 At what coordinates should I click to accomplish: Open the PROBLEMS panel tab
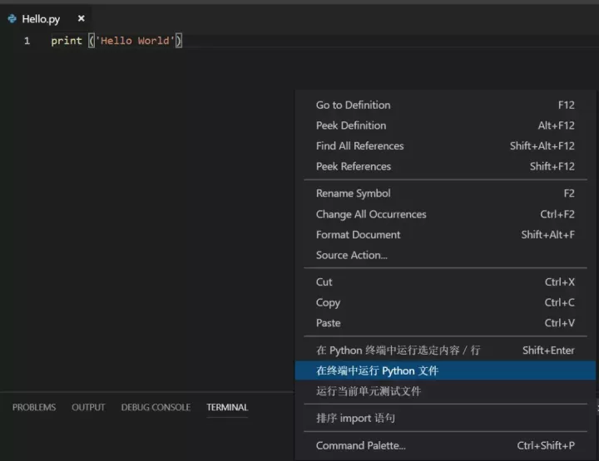(34, 408)
